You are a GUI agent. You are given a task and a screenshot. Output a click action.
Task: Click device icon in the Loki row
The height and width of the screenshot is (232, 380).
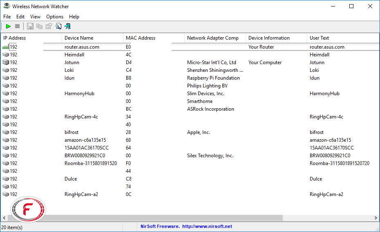tap(6, 70)
